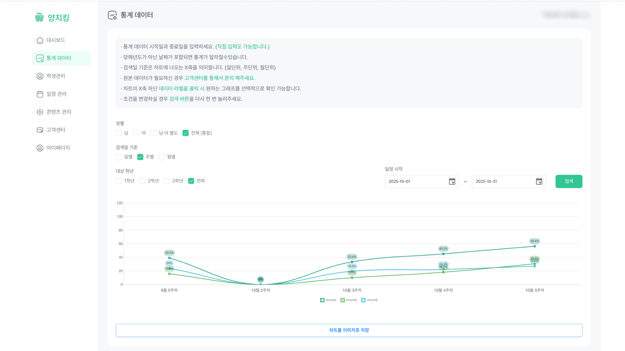Select the 통계 데이터 menu item
Image resolution: width=625 pixels, height=351 pixels.
point(59,58)
